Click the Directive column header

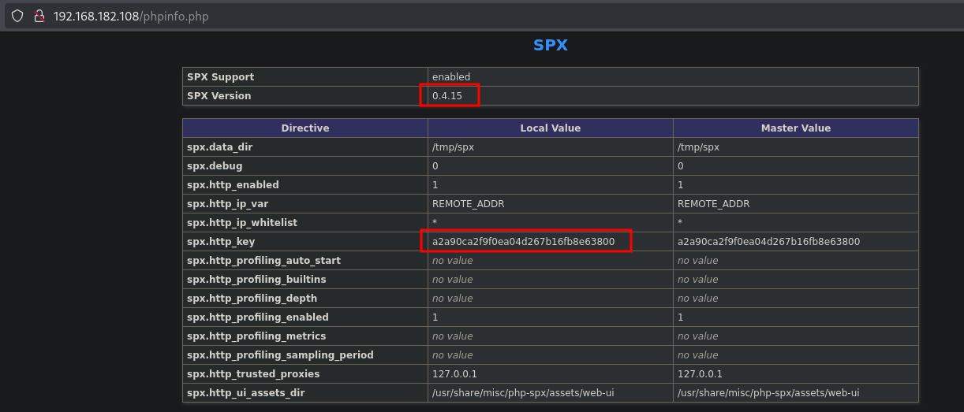click(305, 128)
